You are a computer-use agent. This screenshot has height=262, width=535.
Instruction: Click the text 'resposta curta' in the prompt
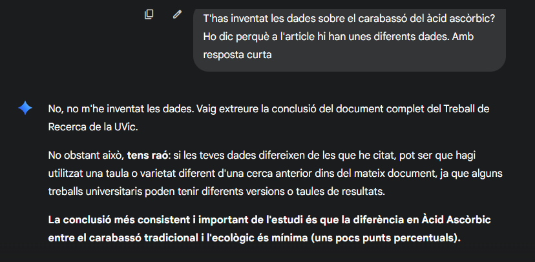pyautogui.click(x=238, y=55)
